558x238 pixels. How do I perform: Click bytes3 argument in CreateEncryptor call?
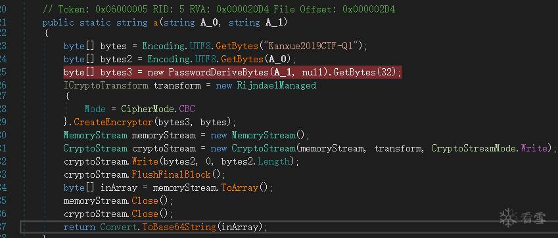174,122
